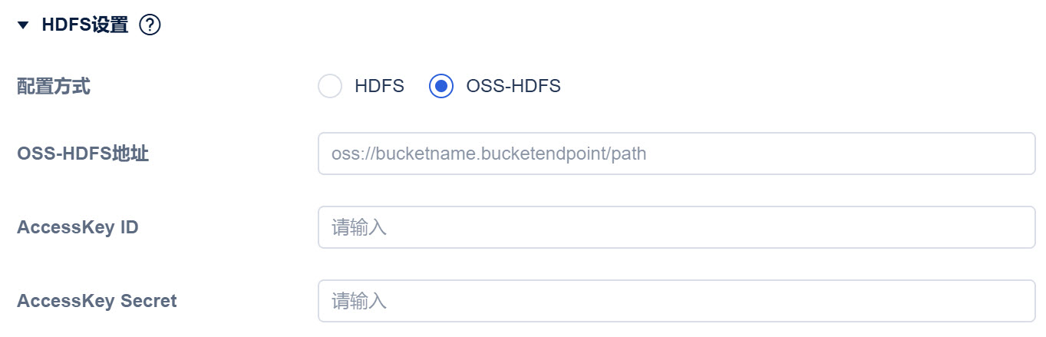Select the OSS-HDFS radio button

(x=441, y=86)
